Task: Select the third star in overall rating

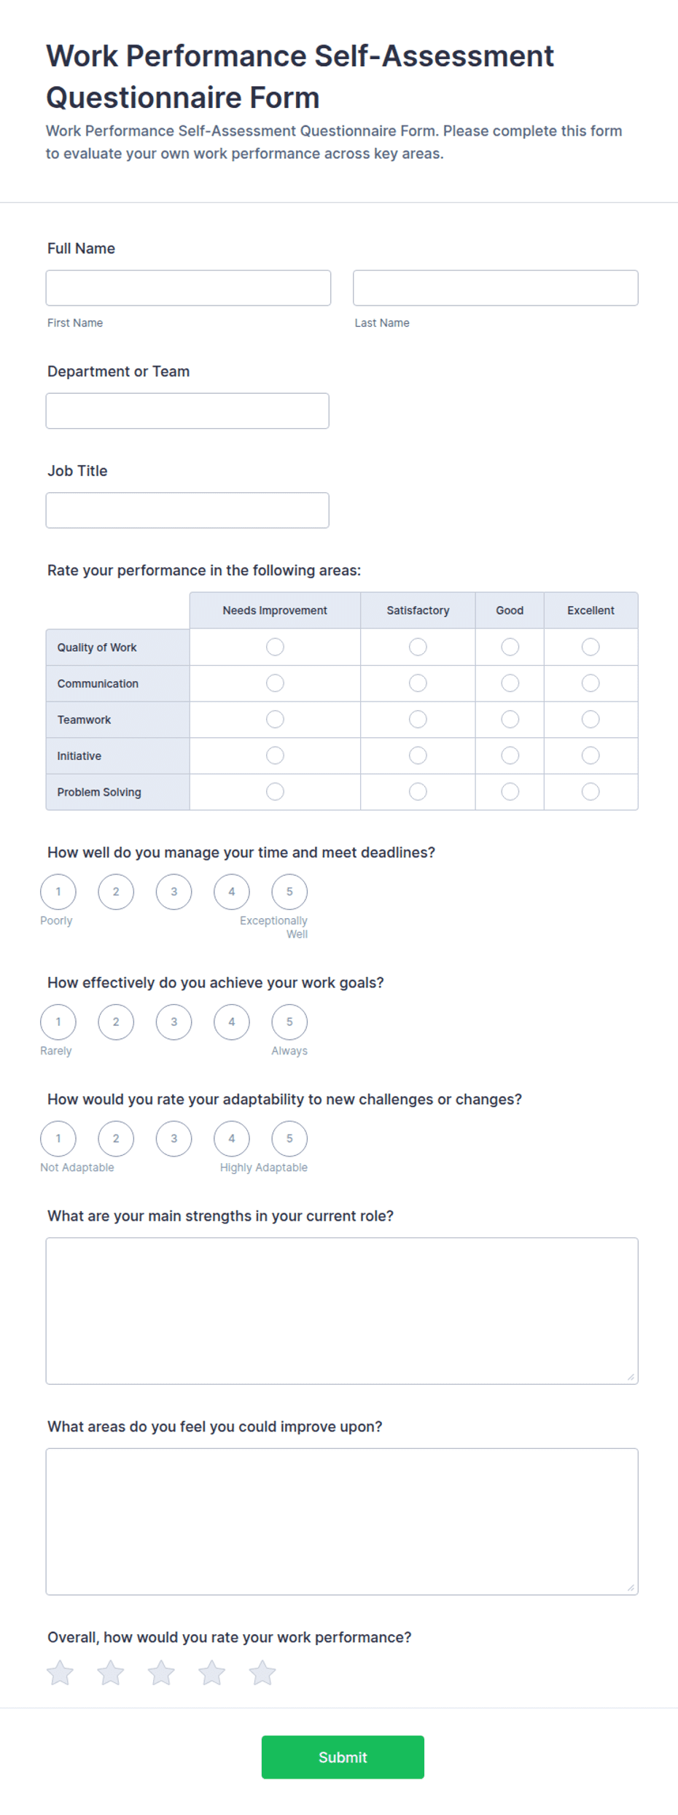Action: coord(161,1673)
